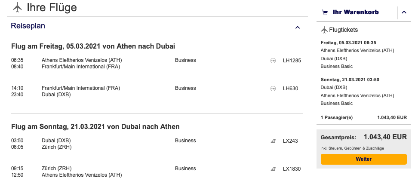Click the shopping cart icon next to Ihr Warenkorb
Screen dimensions: 412x181
pyautogui.click(x=325, y=12)
